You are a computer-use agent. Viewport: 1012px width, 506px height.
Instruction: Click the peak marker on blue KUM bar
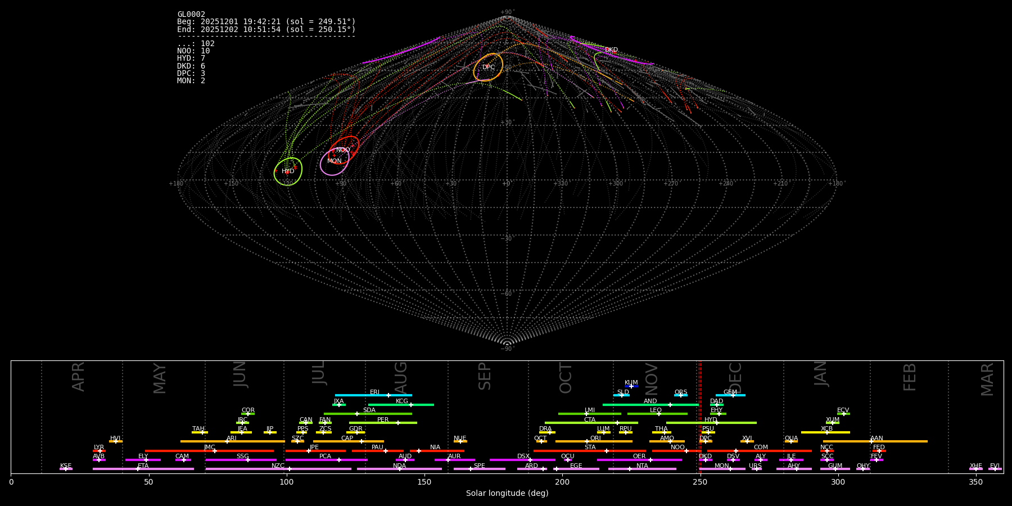point(631,386)
